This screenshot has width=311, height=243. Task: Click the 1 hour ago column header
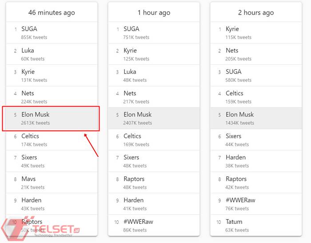point(154,12)
